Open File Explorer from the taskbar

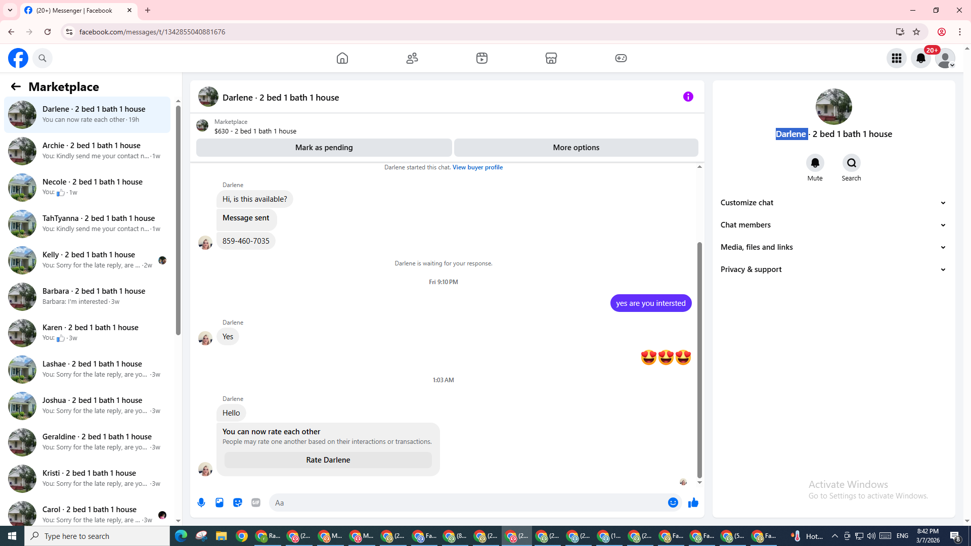pyautogui.click(x=222, y=536)
